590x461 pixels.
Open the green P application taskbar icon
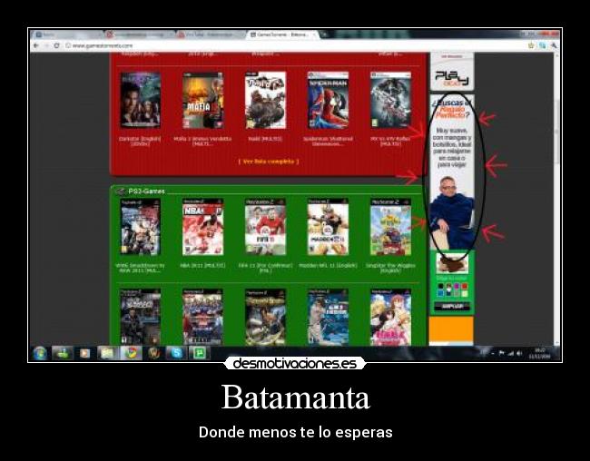point(199,353)
